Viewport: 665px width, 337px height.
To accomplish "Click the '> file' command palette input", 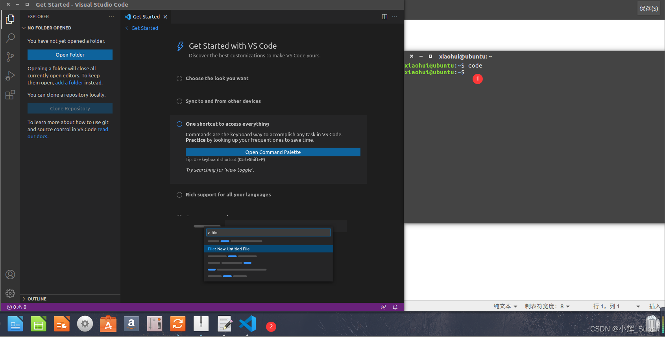I will click(x=268, y=233).
